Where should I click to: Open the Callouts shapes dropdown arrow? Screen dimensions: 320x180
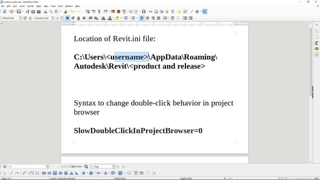(116, 173)
